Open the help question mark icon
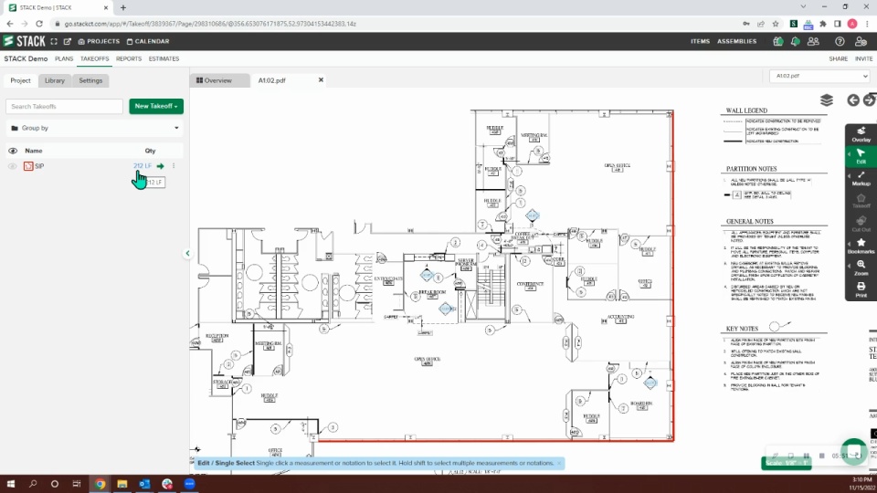Screen dimensions: 877x493 tap(840, 41)
